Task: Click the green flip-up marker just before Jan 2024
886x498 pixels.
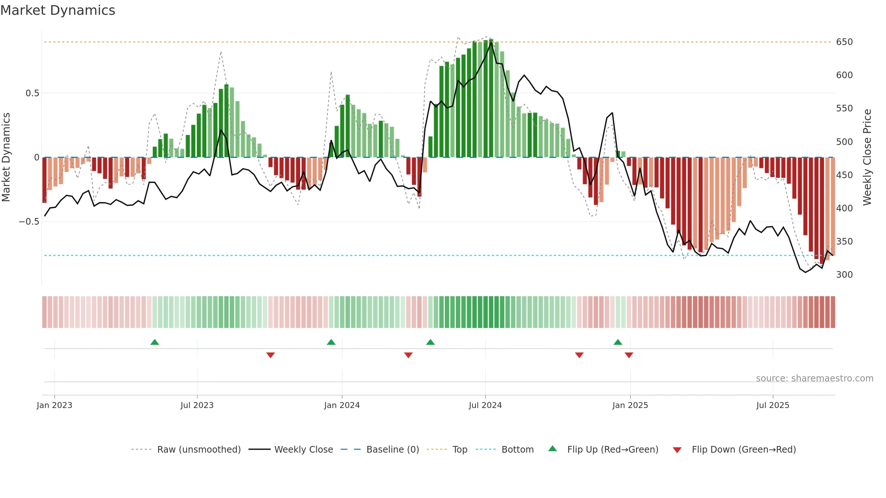Action: tap(331, 342)
